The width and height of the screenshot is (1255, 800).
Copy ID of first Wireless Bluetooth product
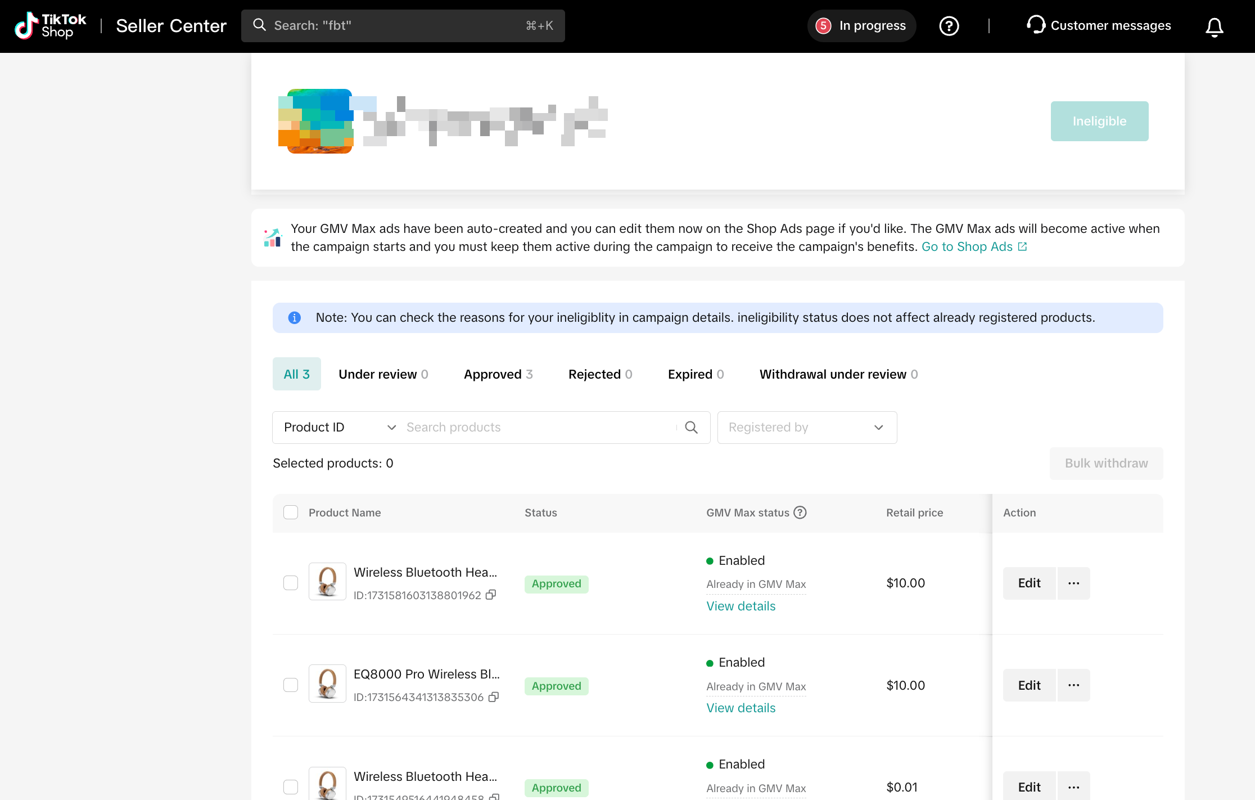[491, 595]
